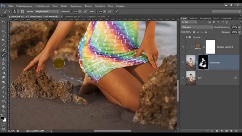
Task: Open the Выделение menu
Action: (x=76, y=6)
